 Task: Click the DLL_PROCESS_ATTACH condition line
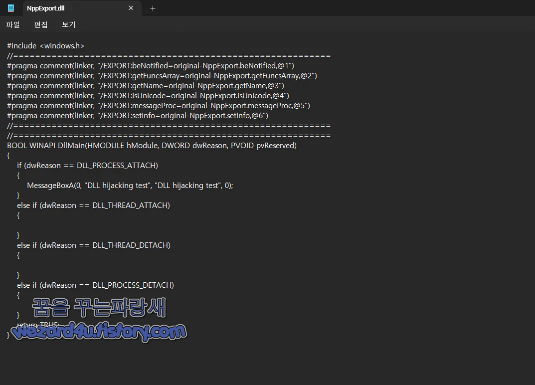[88, 166]
